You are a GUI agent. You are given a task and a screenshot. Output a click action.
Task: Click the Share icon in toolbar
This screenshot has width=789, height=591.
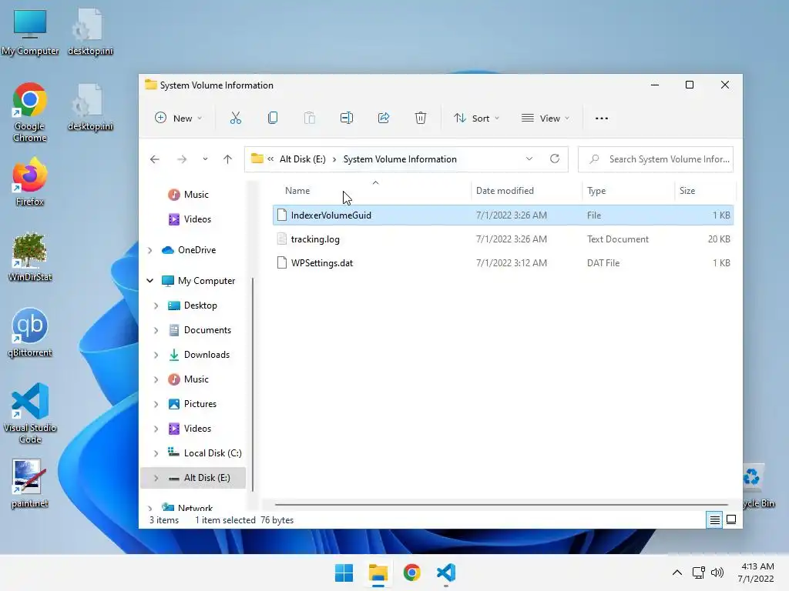384,118
